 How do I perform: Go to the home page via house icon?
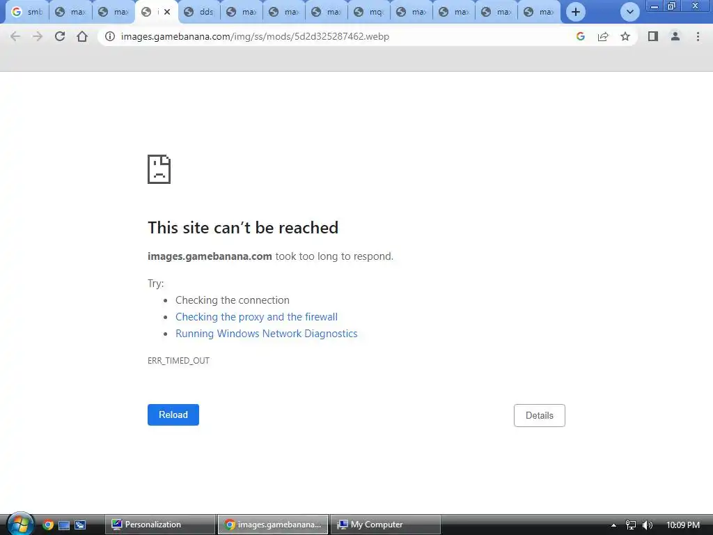(82, 36)
